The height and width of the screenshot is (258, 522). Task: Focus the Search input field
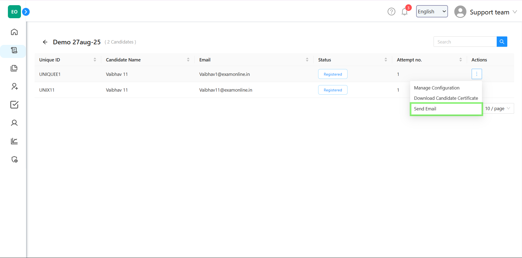point(465,42)
